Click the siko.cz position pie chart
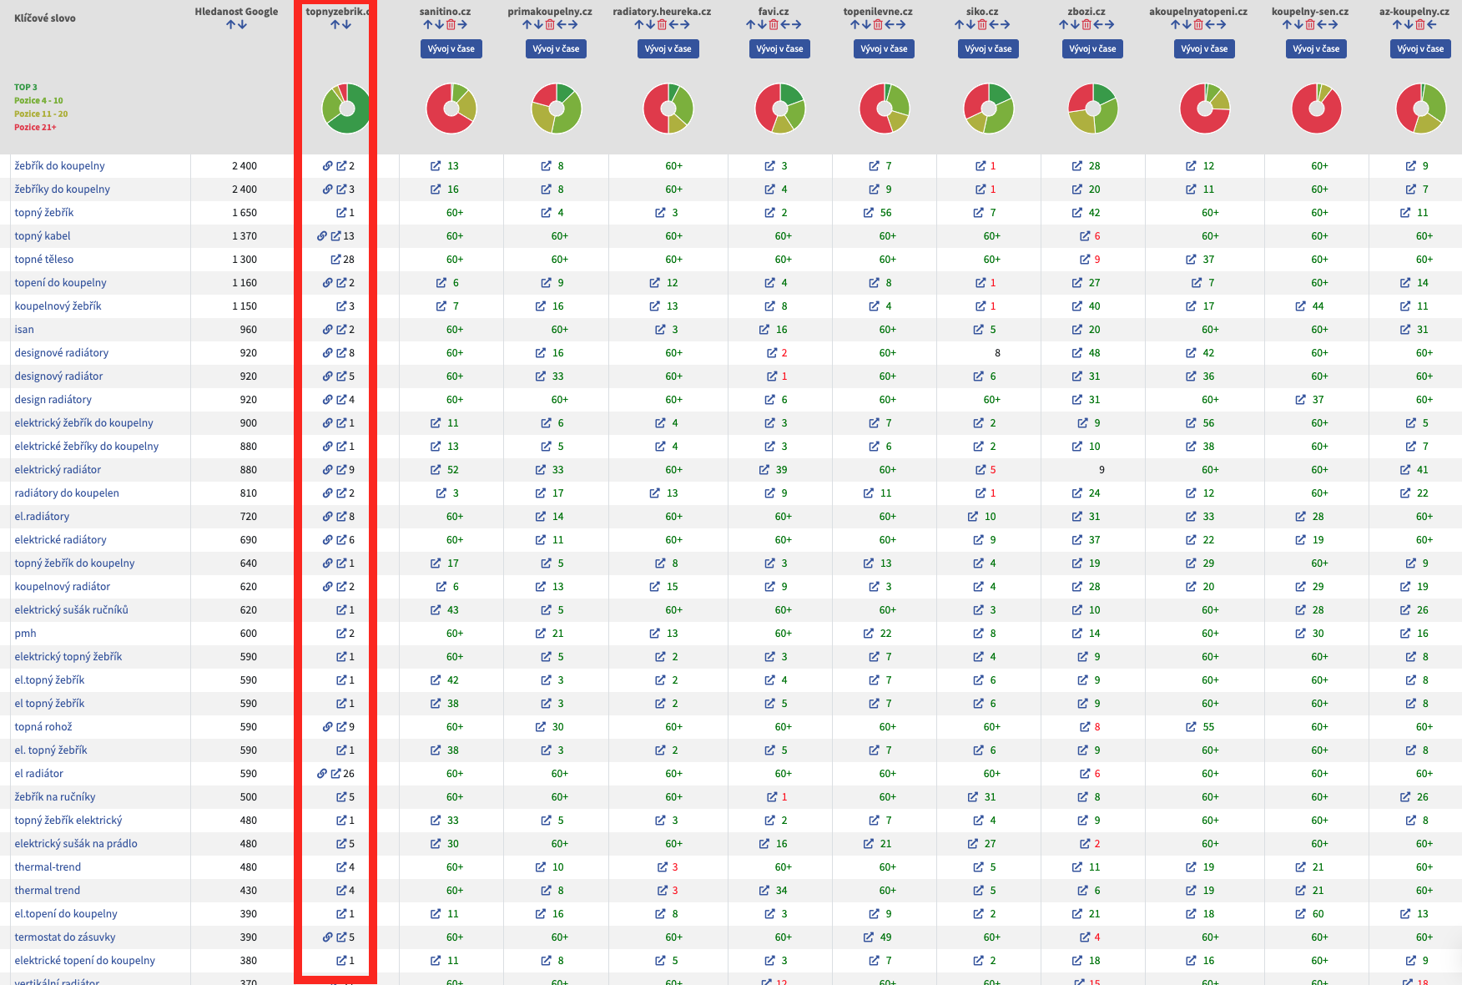The width and height of the screenshot is (1462, 985). pos(989,109)
